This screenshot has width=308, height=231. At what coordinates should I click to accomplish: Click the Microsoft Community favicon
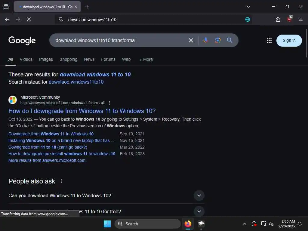tap(13, 100)
